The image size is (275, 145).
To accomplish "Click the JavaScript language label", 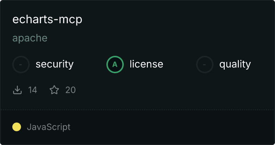I will [x=48, y=127].
